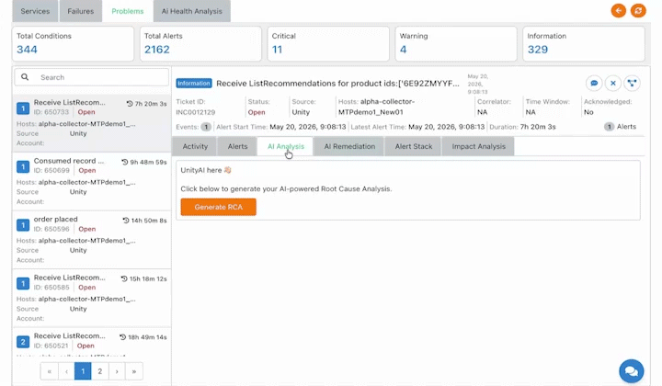Open the topology graph icon in ticket header

tap(632, 83)
